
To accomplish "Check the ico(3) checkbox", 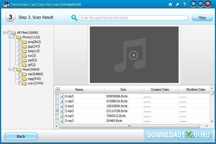I will click(20, 55).
